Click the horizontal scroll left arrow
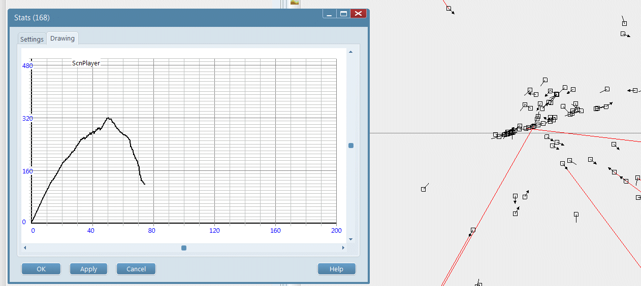The height and width of the screenshot is (286, 641). tap(25, 248)
